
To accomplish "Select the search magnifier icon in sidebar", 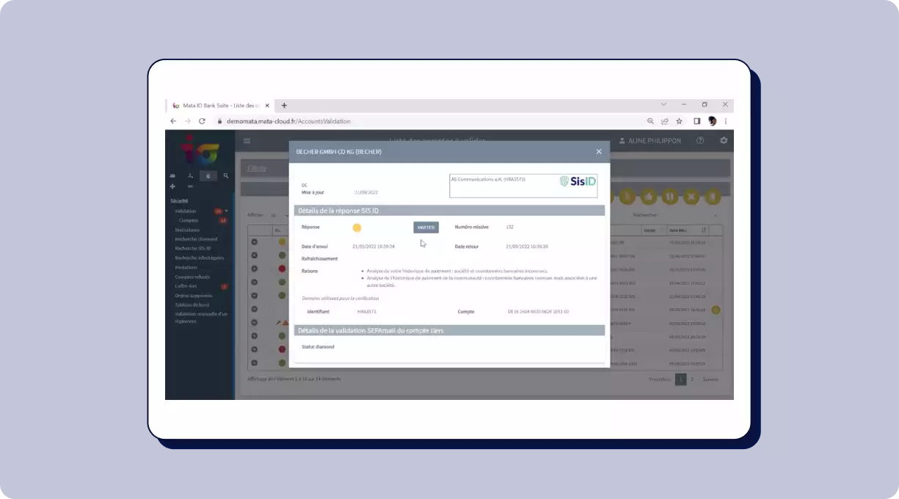I will pos(225,176).
